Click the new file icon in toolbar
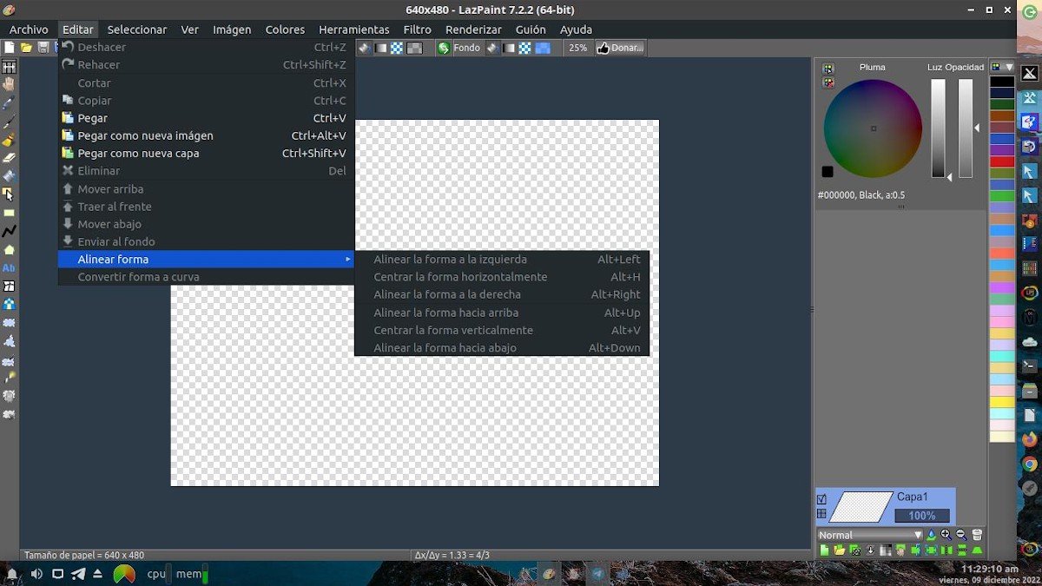Viewport: 1042px width, 586px height. 10,48
